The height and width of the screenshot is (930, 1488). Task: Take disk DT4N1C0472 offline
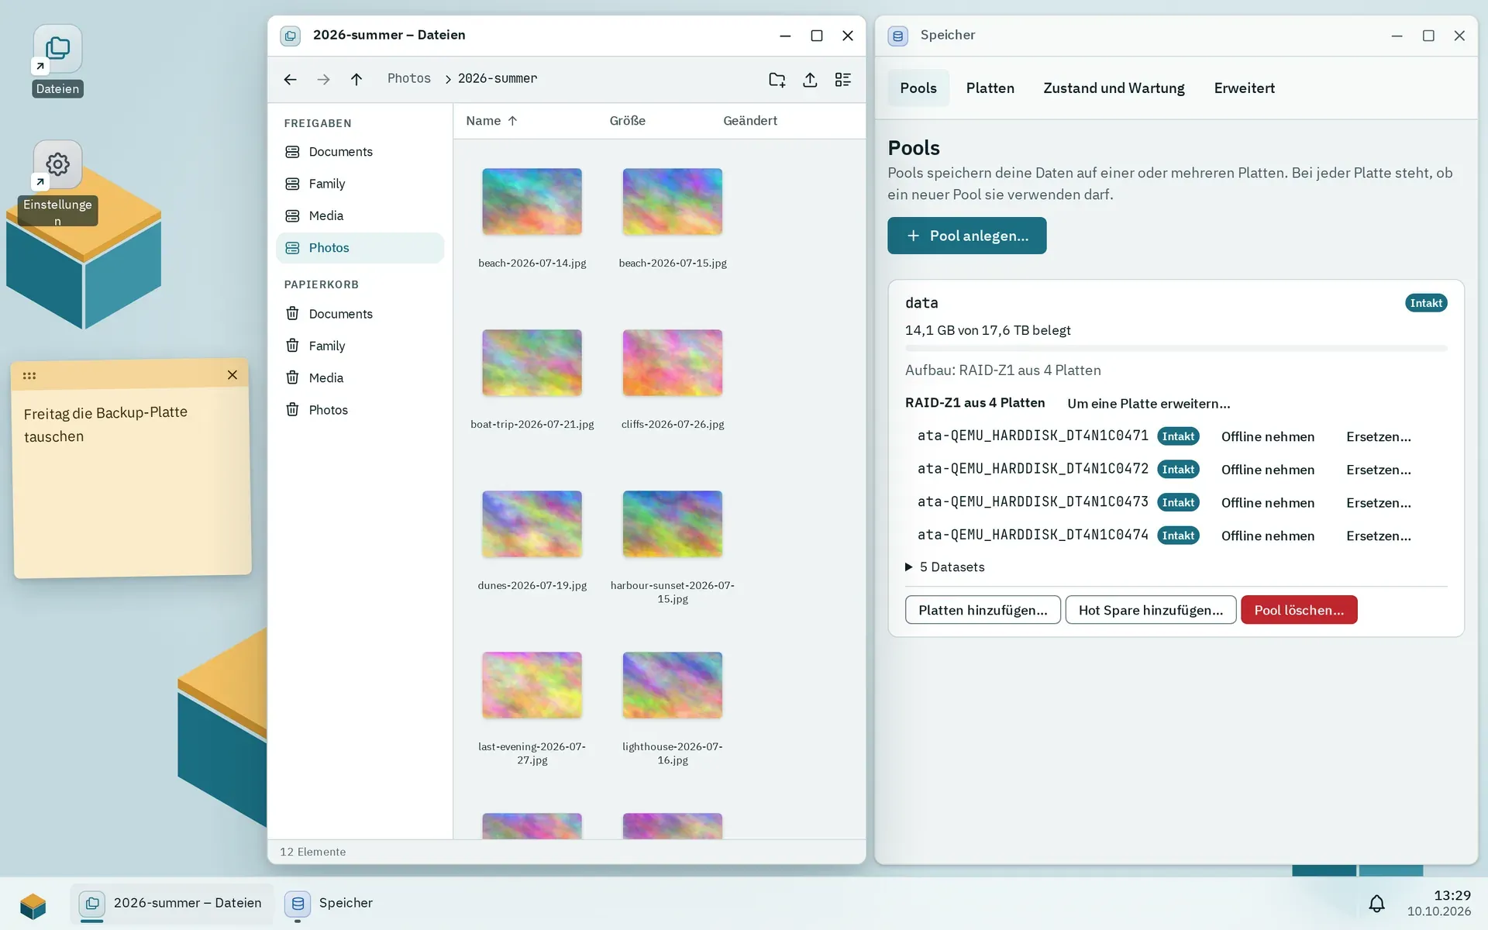(x=1268, y=470)
